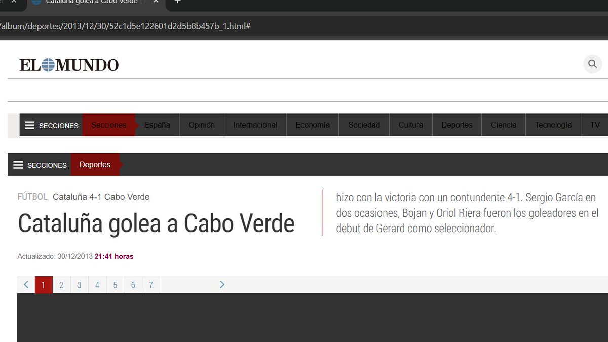Select gallery page 3
The image size is (608, 342).
(x=79, y=285)
